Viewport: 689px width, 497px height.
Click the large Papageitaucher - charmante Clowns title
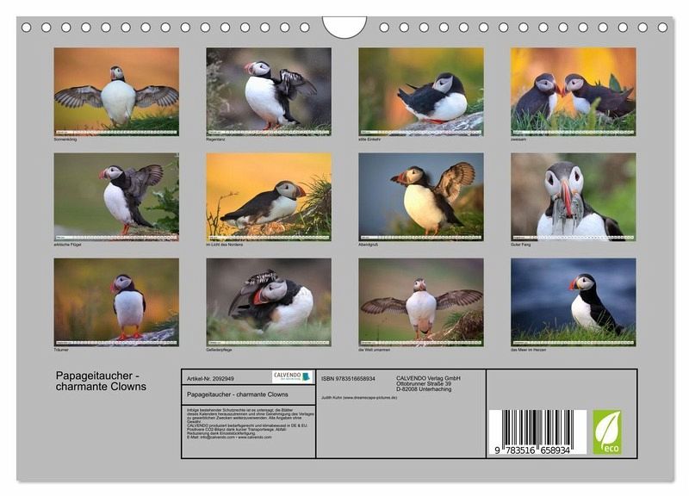(102, 382)
